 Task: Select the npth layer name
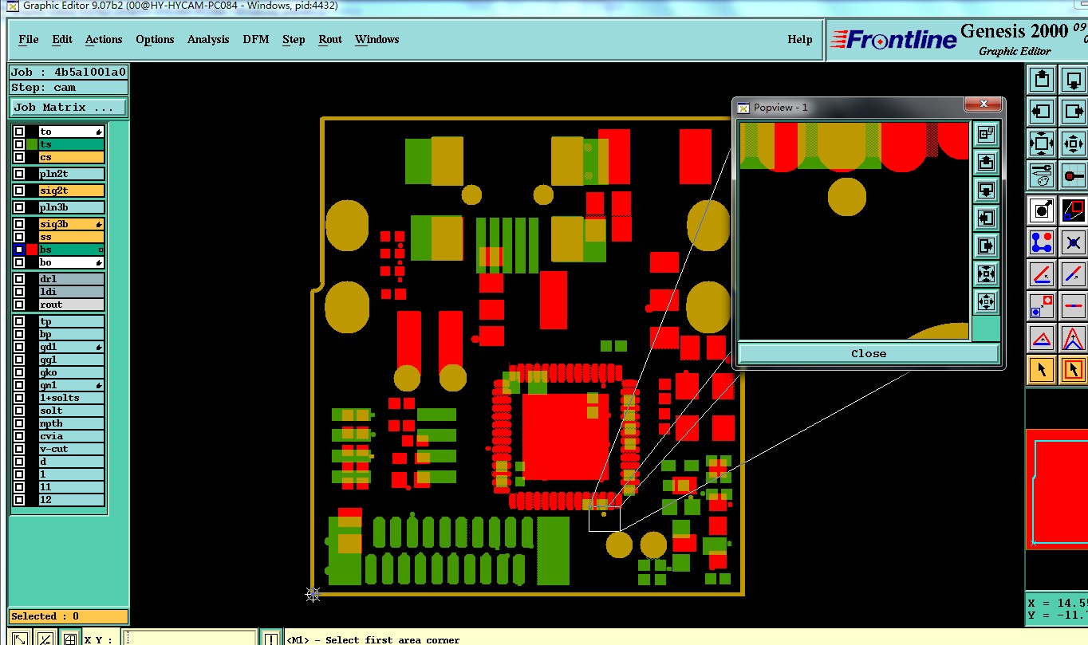click(x=72, y=423)
